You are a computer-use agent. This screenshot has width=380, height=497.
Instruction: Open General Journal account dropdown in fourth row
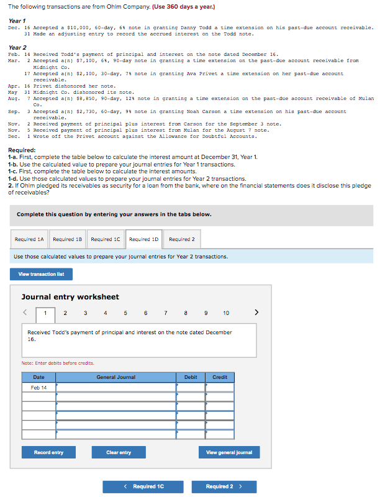point(116,416)
